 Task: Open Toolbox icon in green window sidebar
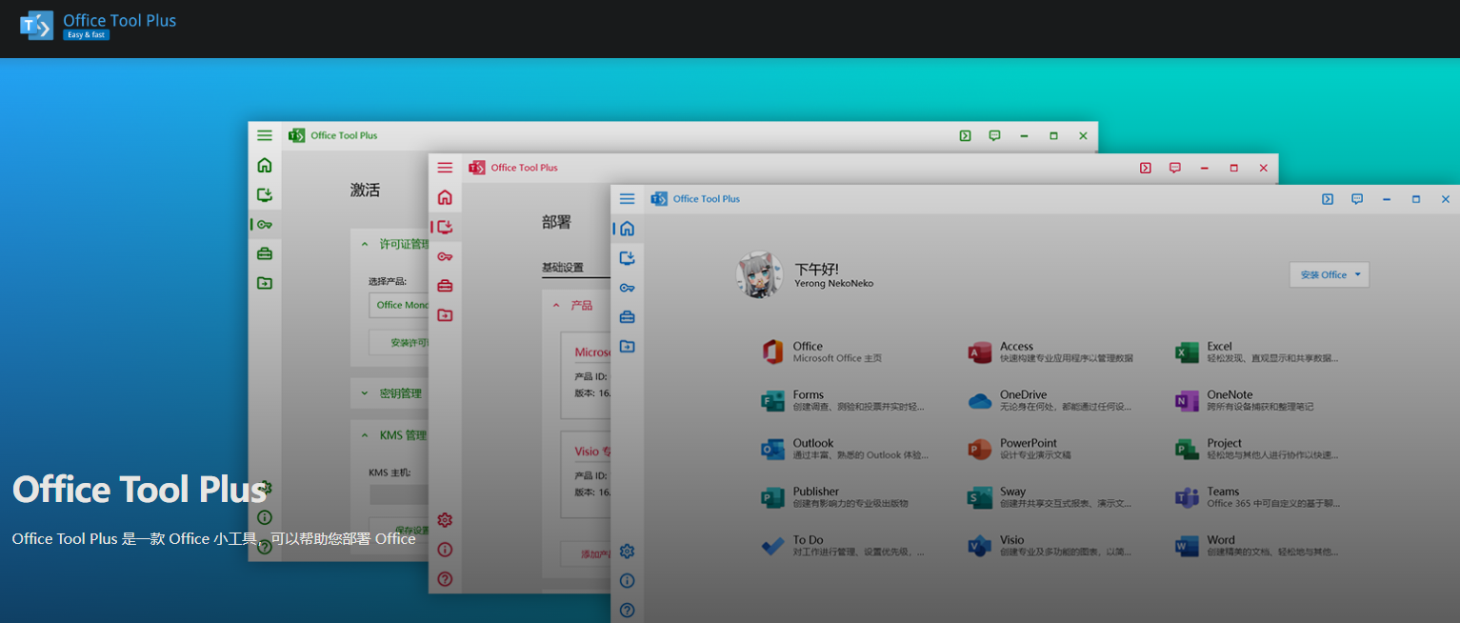click(x=265, y=253)
